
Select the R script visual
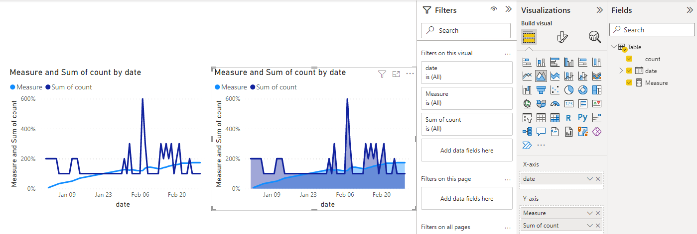pyautogui.click(x=569, y=118)
